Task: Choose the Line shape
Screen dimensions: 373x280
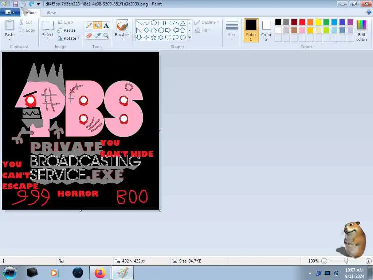Action: (139, 23)
